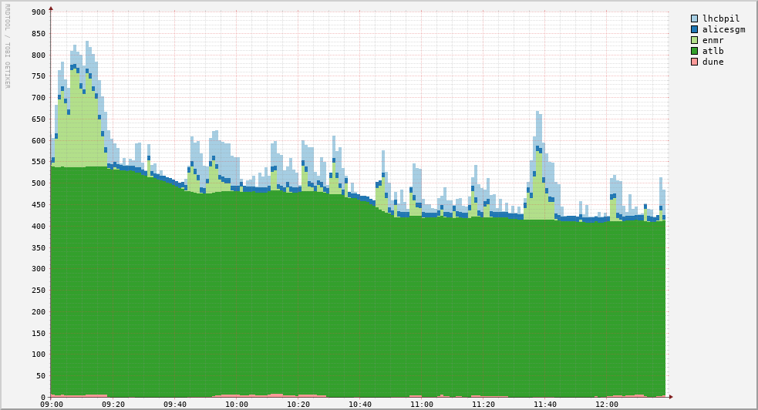Click the 10:00 time axis label
The height and width of the screenshot is (410, 758).
237,404
